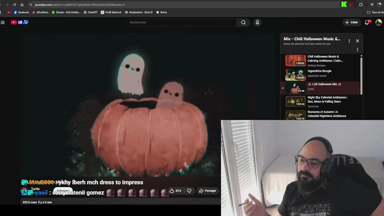The image size is (384, 216).
Task: Open lower three-dot menu in Mix panel
Action: [x=357, y=50]
